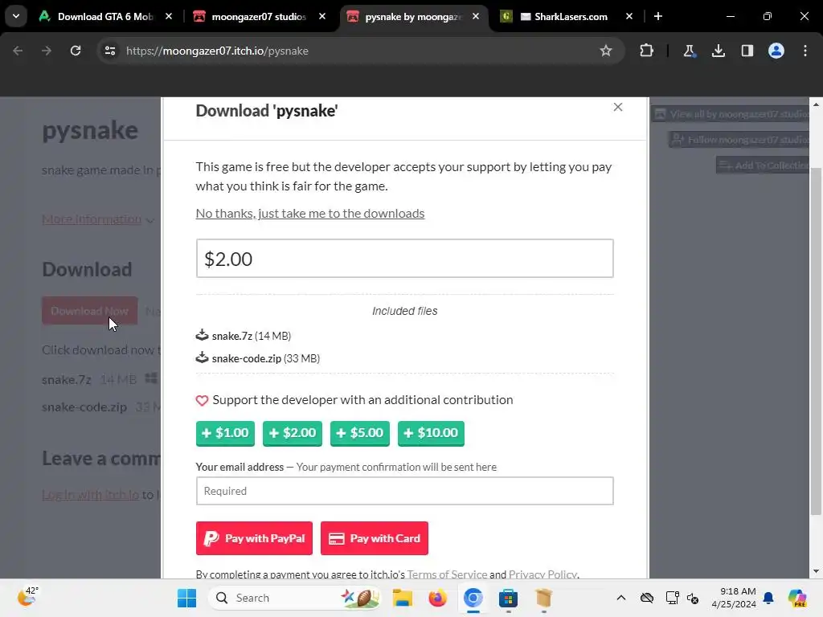Click 'Log in with itch.io' link
Viewport: 823px width, 617px height.
[x=90, y=495]
